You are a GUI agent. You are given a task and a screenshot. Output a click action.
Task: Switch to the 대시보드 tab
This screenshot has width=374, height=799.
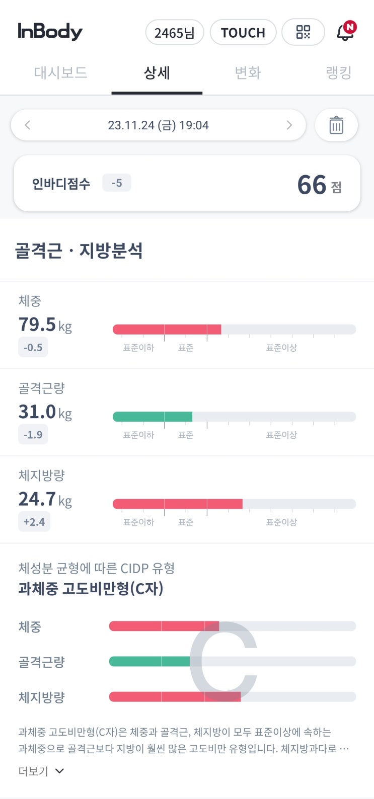pos(60,73)
